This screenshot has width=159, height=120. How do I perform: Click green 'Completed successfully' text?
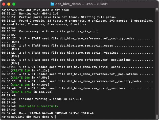(x=39, y=106)
